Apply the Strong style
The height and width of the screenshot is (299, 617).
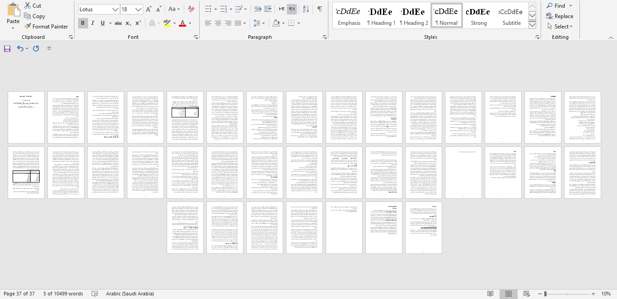(479, 16)
